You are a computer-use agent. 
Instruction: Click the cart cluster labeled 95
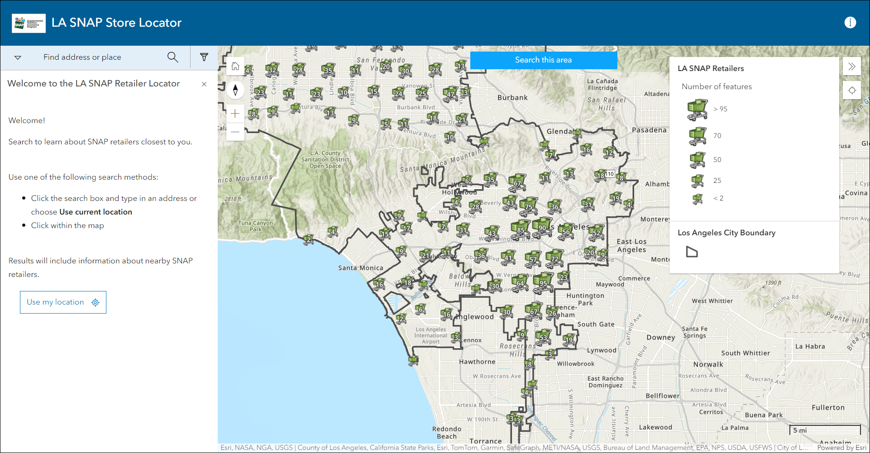(x=543, y=282)
